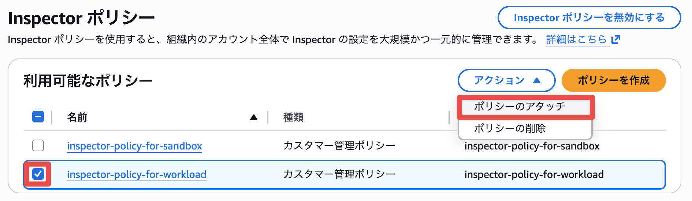Click the ポリシーを作成 button
The image size is (692, 201).
coord(613,80)
